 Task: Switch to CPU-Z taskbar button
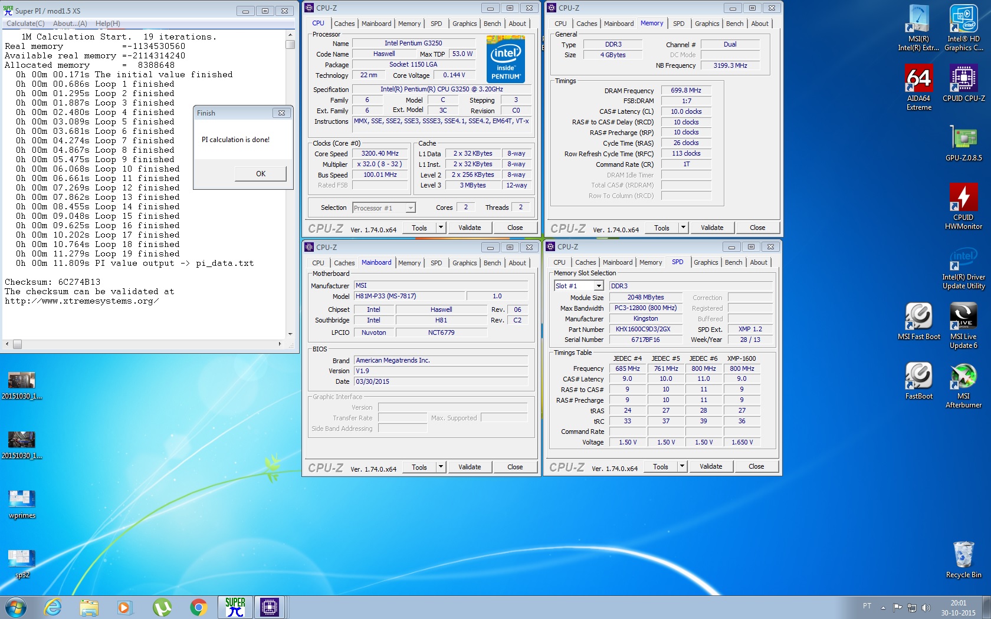point(270,607)
